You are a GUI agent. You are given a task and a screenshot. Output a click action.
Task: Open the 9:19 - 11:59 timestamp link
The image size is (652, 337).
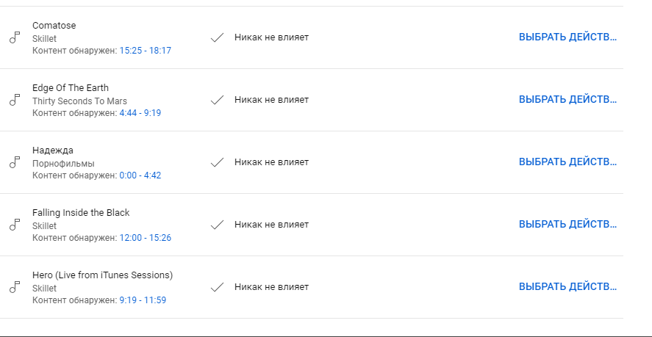coord(143,300)
